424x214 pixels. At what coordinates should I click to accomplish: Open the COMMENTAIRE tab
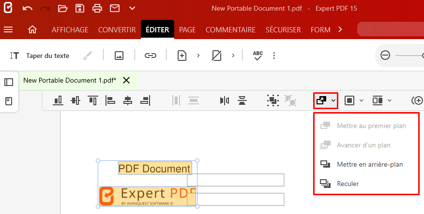231,29
